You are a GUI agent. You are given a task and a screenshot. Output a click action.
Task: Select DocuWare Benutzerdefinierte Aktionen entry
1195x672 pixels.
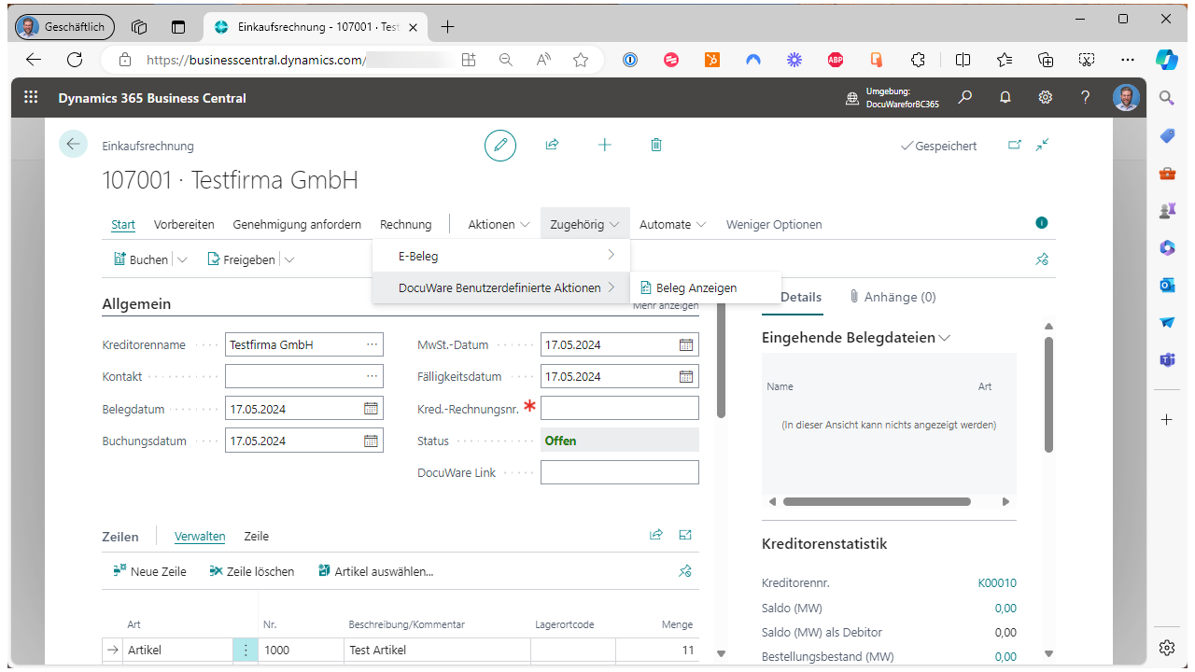pyautogui.click(x=501, y=287)
